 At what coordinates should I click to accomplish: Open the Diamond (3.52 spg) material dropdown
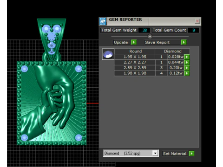pyautogui.click(x=131, y=153)
